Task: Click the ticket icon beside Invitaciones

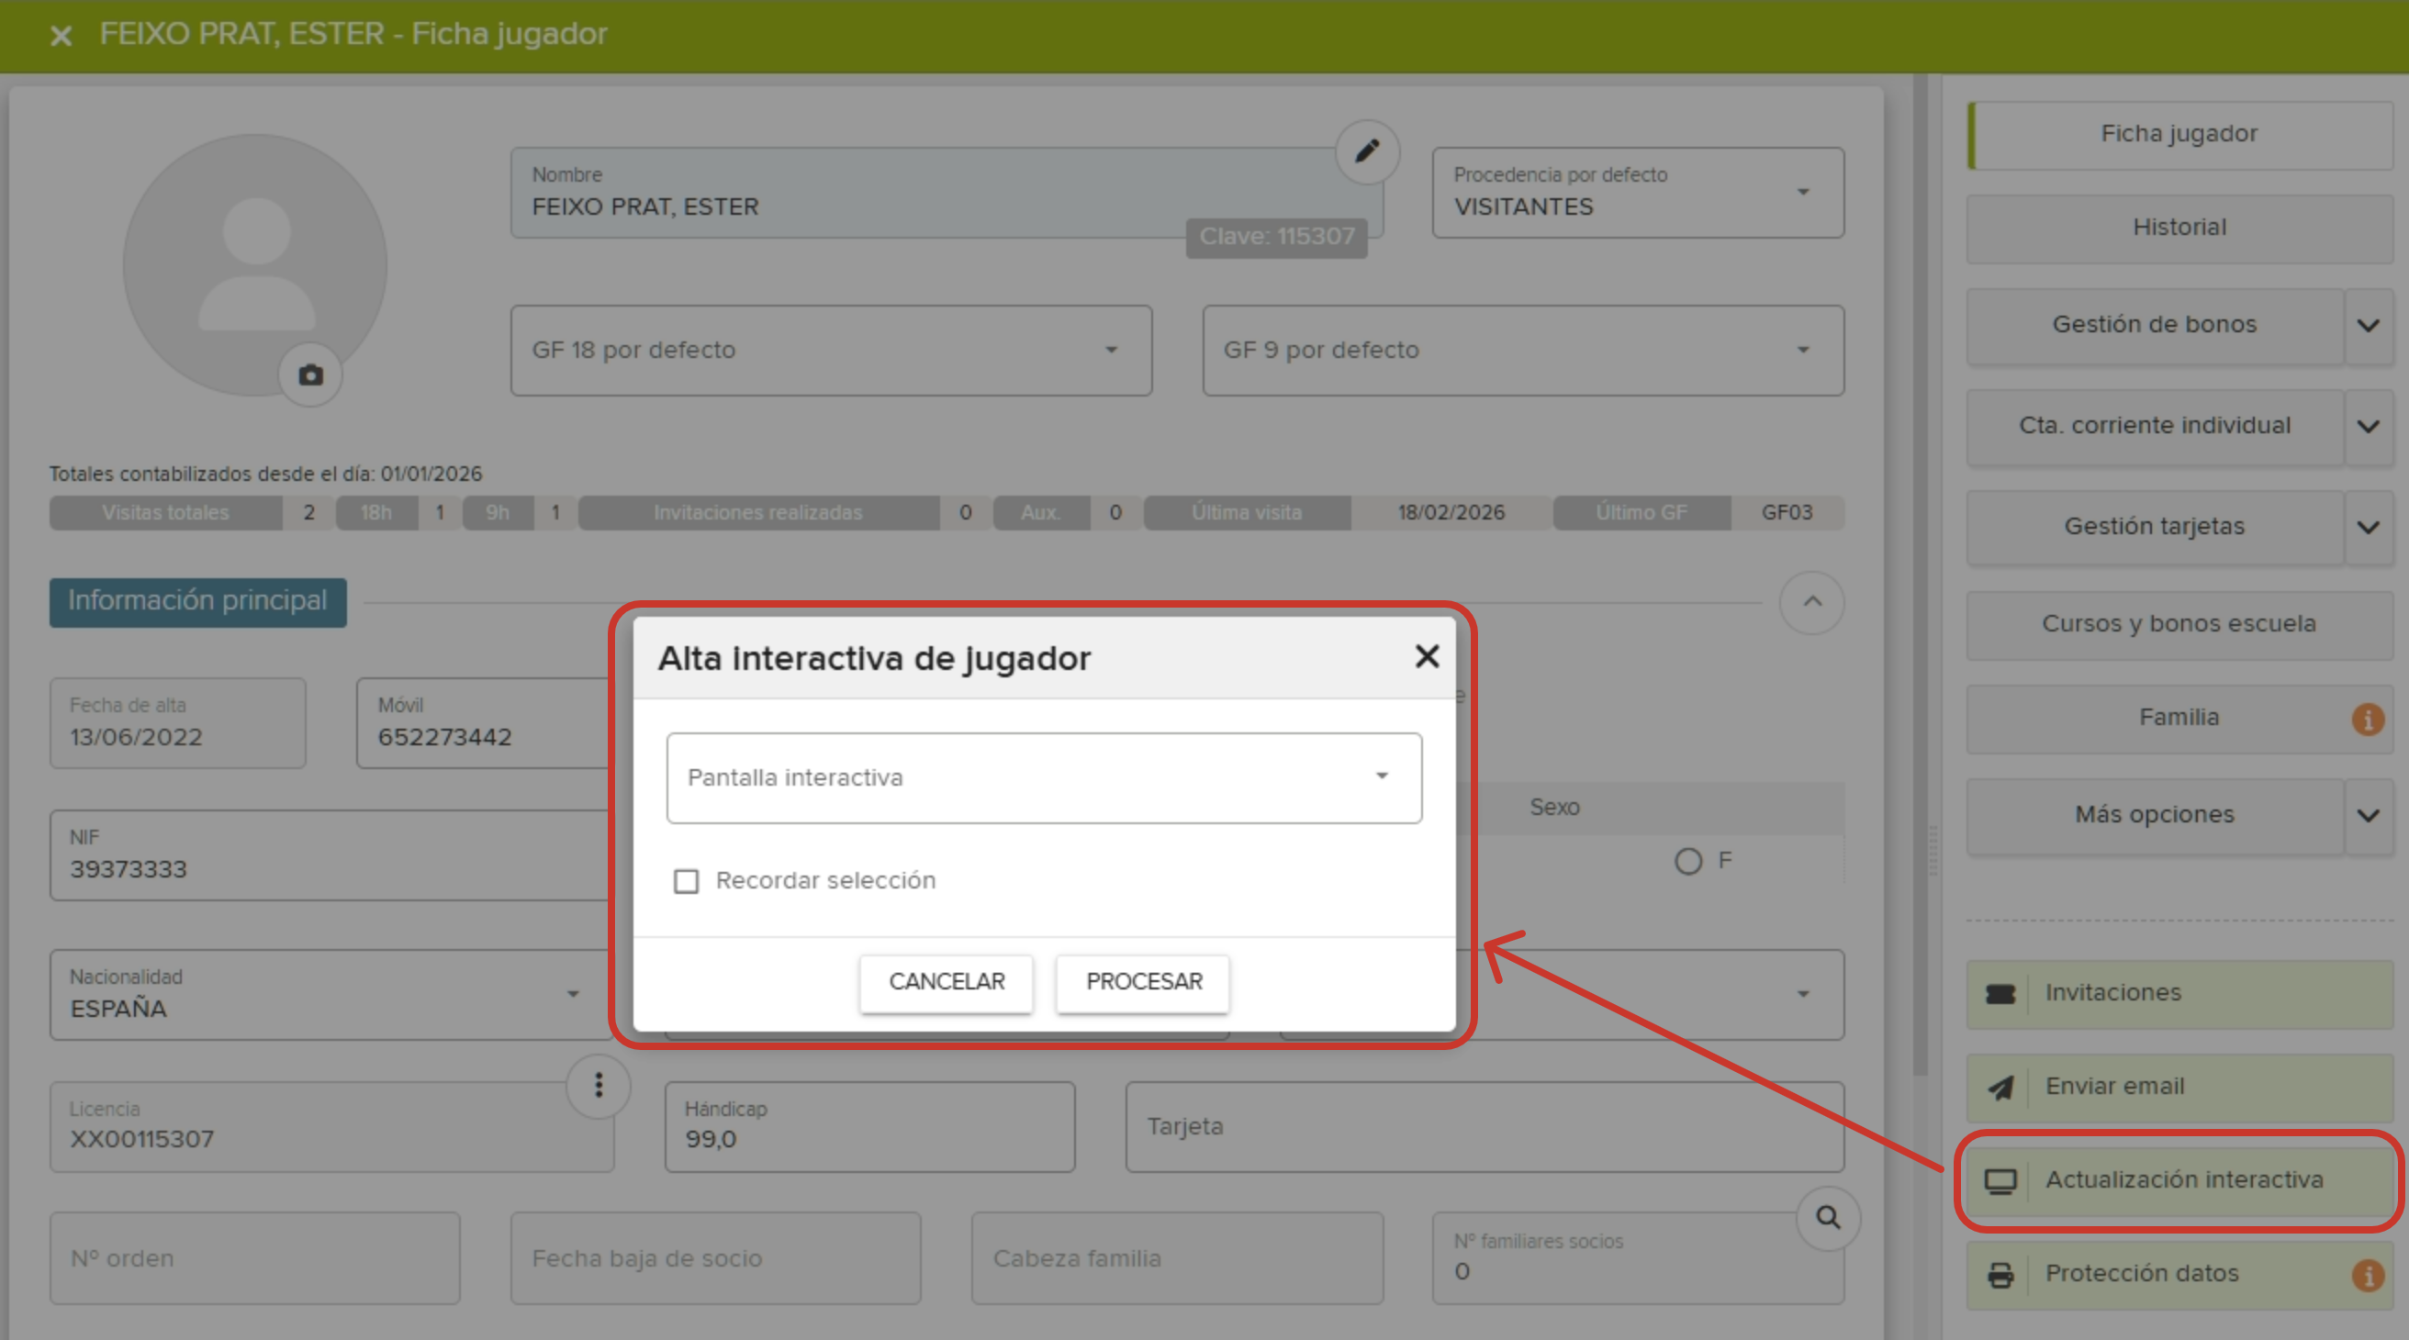Action: pyautogui.click(x=2000, y=993)
